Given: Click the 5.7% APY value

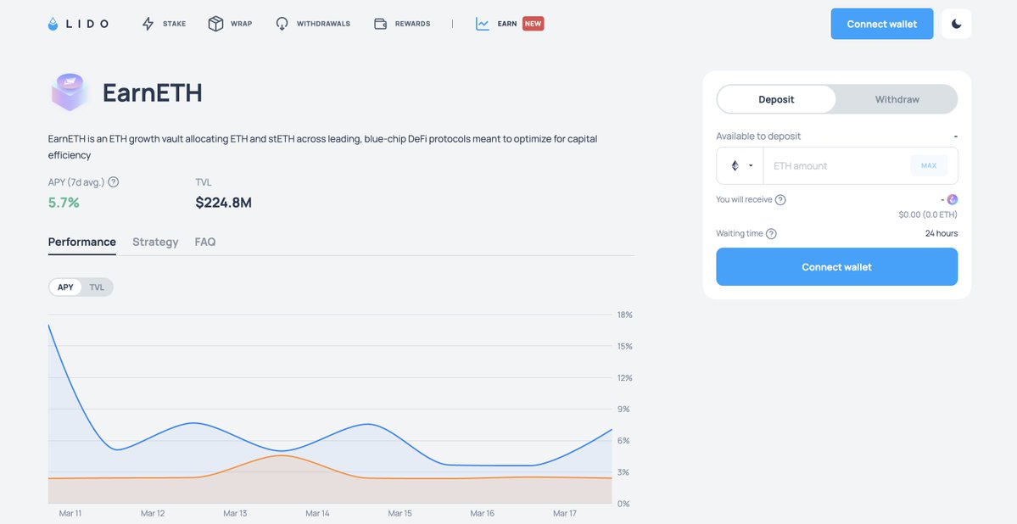Looking at the screenshot, I should point(64,203).
